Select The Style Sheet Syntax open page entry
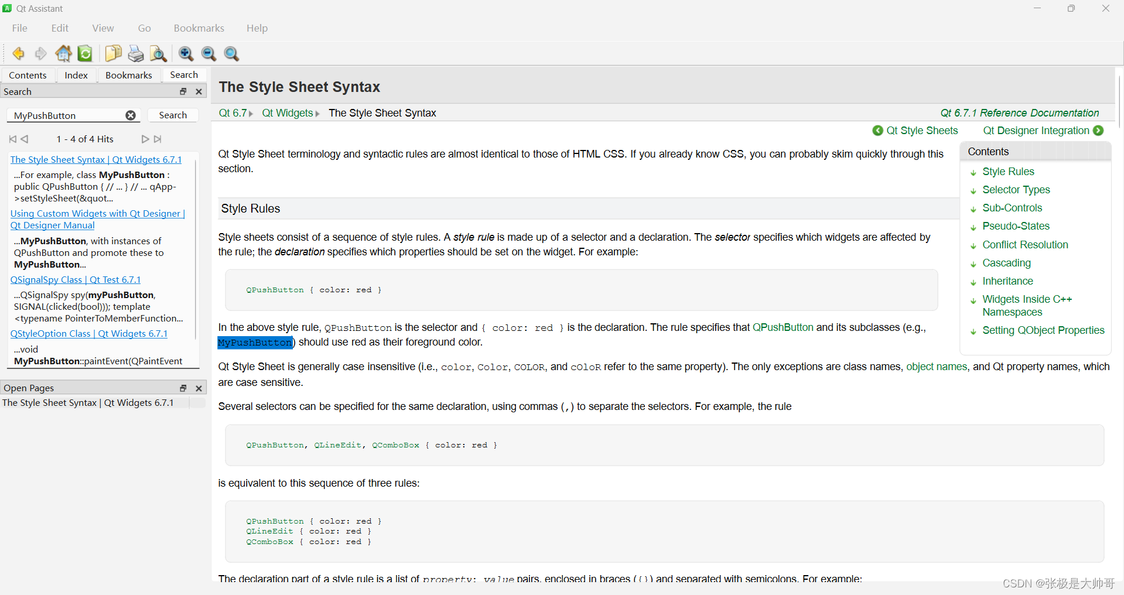Viewport: 1124px width, 595px height. [88, 402]
